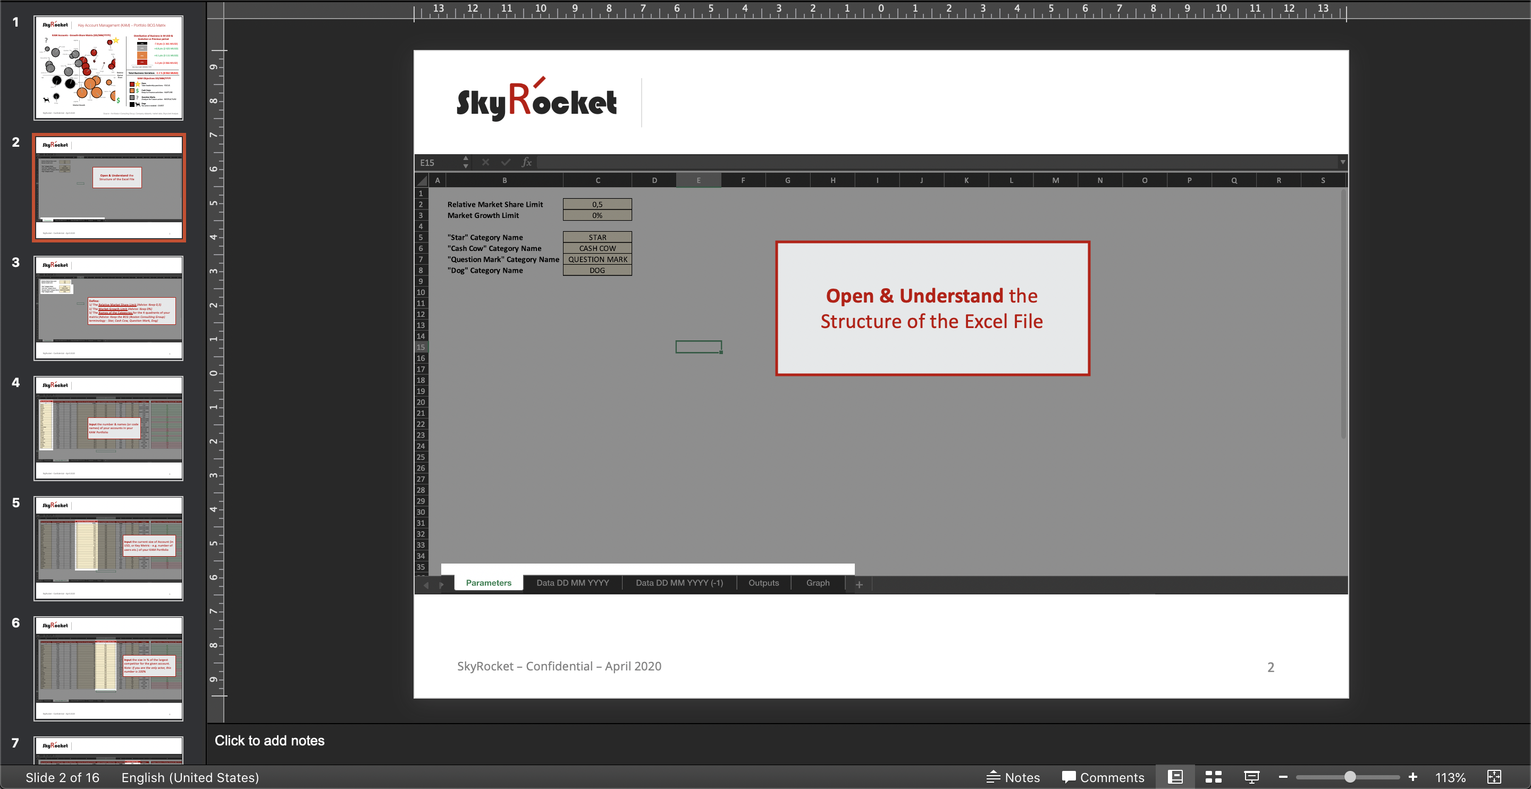Click the QUESTION MARK cell
The image size is (1531, 789).
[x=598, y=259]
